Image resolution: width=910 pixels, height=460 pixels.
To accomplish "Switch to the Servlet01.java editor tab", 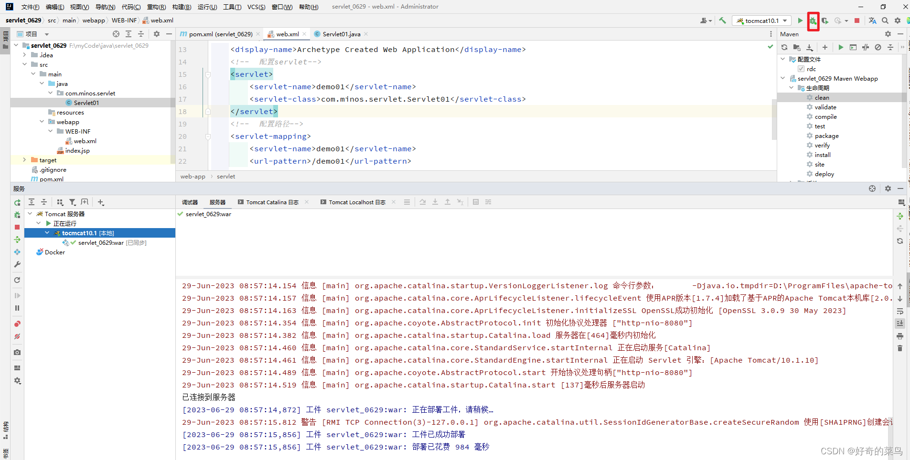I will (x=341, y=34).
